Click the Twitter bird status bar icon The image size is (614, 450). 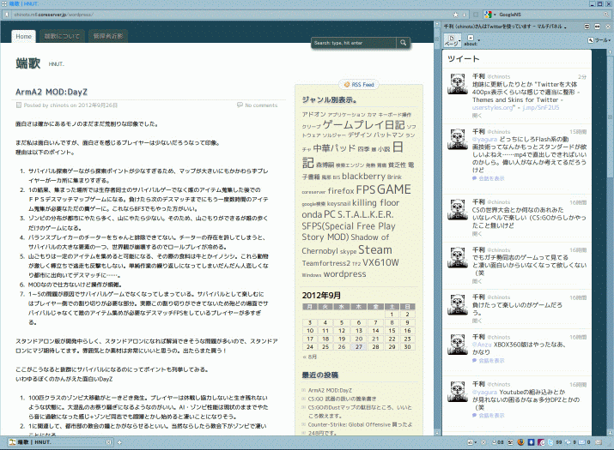pyautogui.click(x=550, y=442)
